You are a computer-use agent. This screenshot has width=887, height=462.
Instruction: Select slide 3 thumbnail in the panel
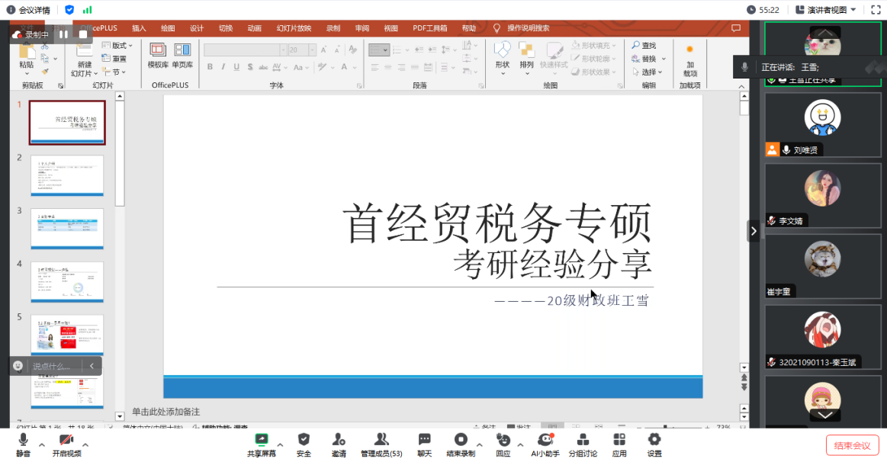[x=67, y=228]
